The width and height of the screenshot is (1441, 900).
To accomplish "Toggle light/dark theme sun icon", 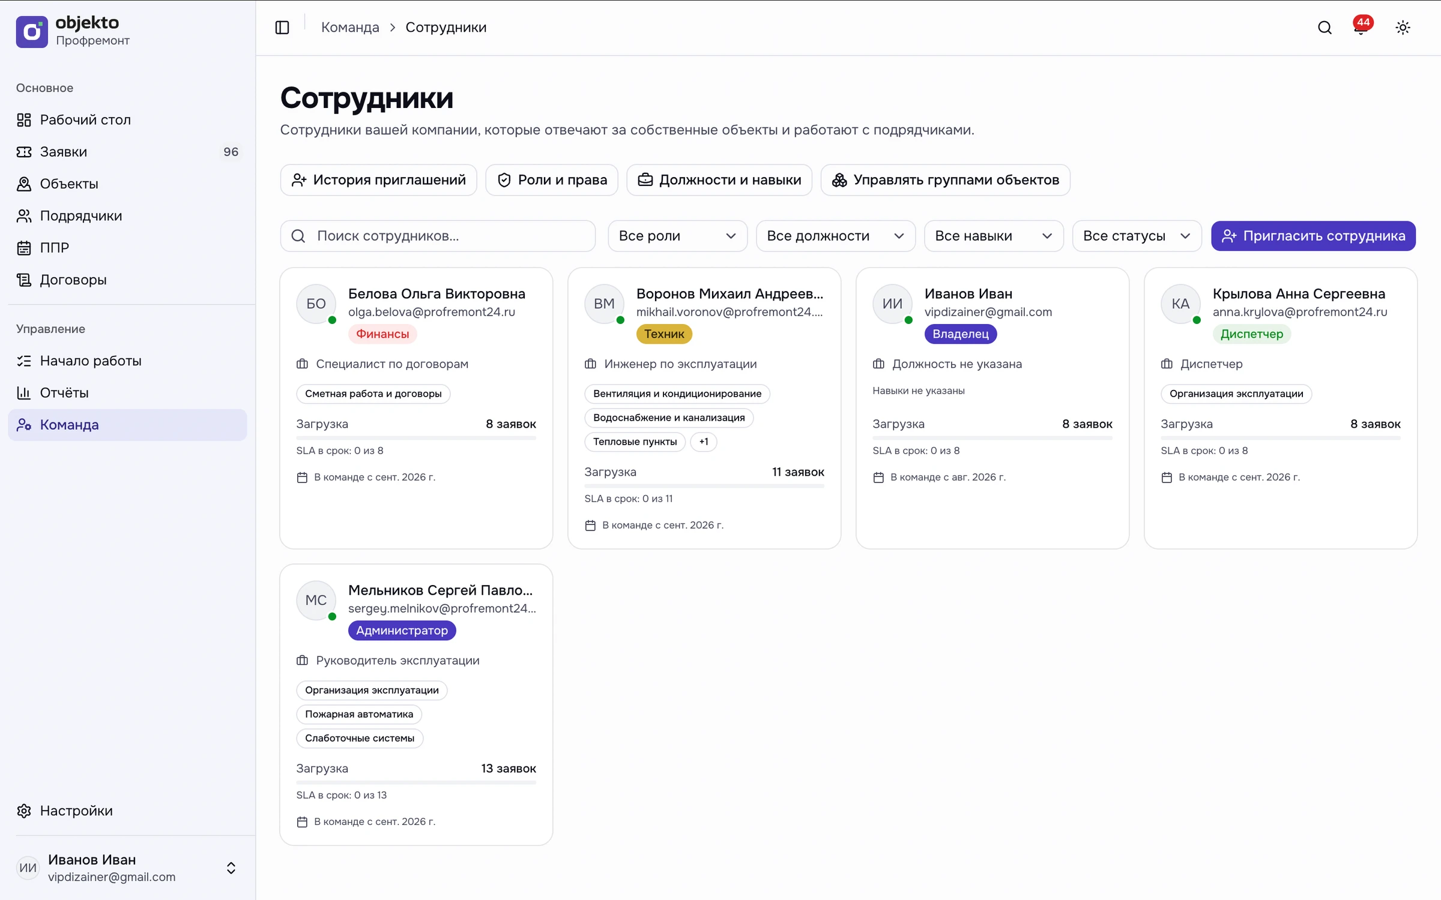I will point(1403,28).
